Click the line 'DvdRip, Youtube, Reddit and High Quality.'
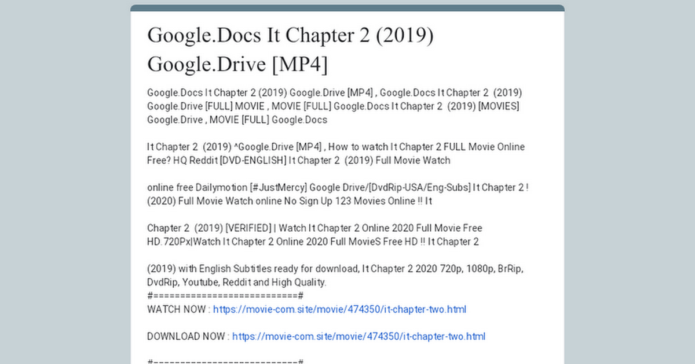The width and height of the screenshot is (695, 364). tap(237, 283)
